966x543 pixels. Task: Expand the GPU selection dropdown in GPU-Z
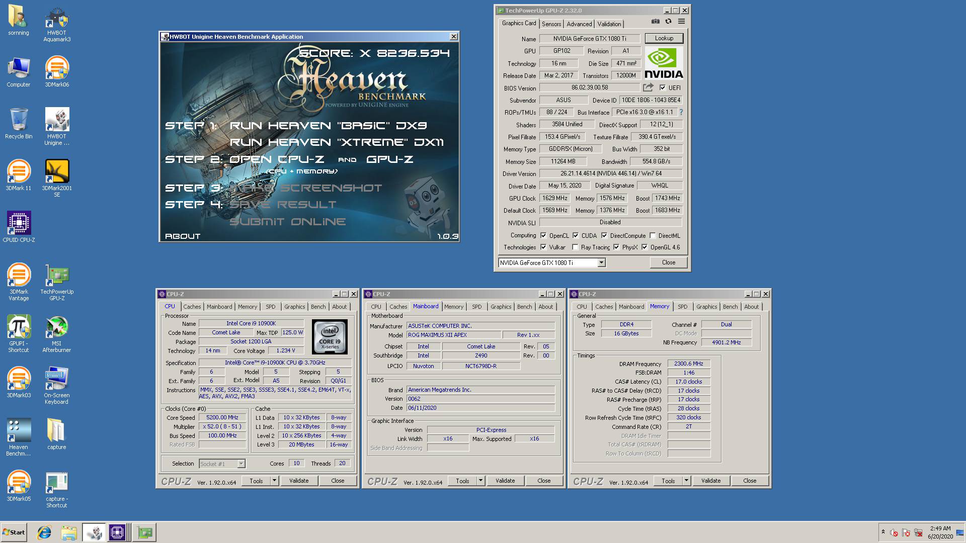(601, 262)
